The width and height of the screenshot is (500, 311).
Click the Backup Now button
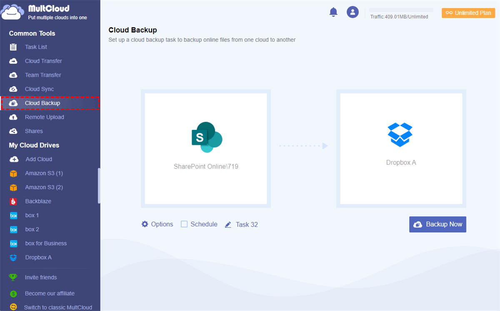click(437, 224)
